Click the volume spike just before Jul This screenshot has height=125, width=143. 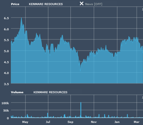tap(48, 115)
